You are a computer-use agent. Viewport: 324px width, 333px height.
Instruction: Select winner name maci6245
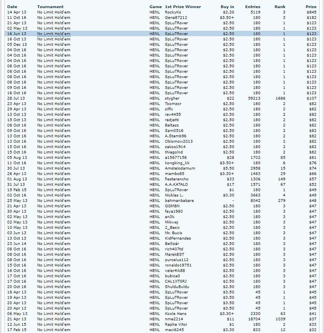click(x=174, y=330)
